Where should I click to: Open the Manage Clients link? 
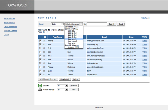10,22
